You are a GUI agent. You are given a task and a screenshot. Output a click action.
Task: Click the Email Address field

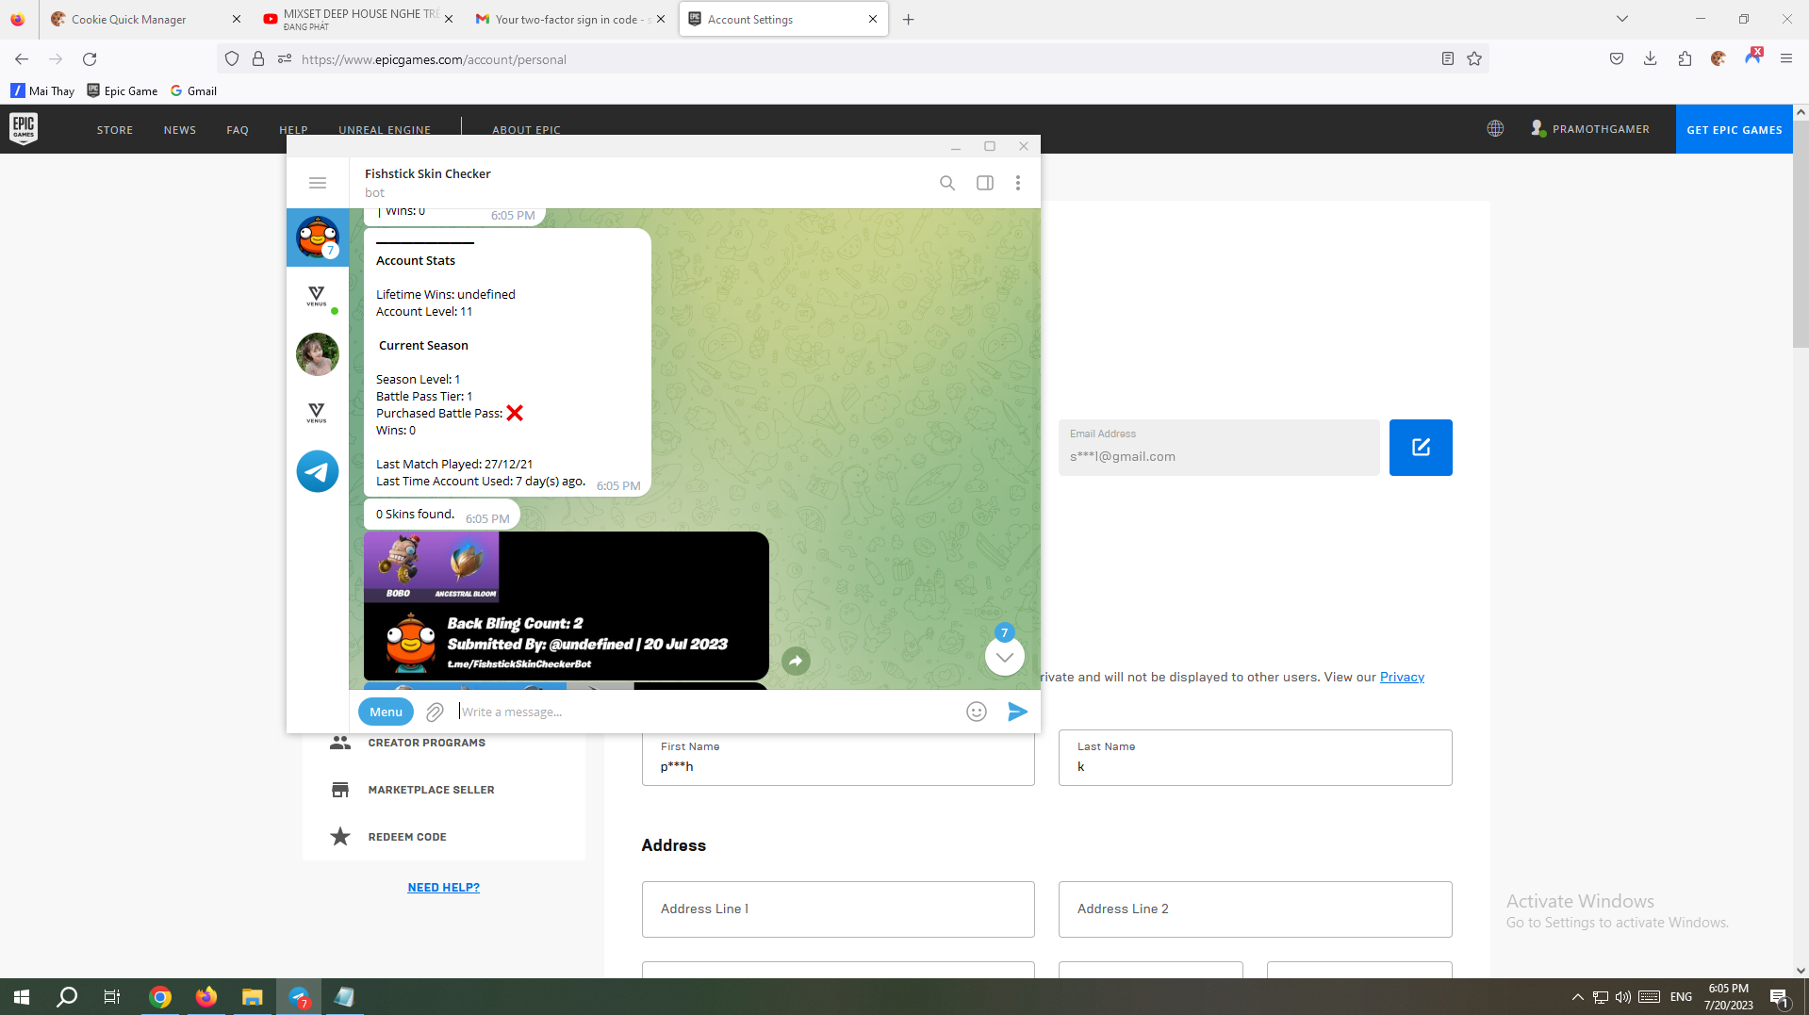(x=1219, y=448)
